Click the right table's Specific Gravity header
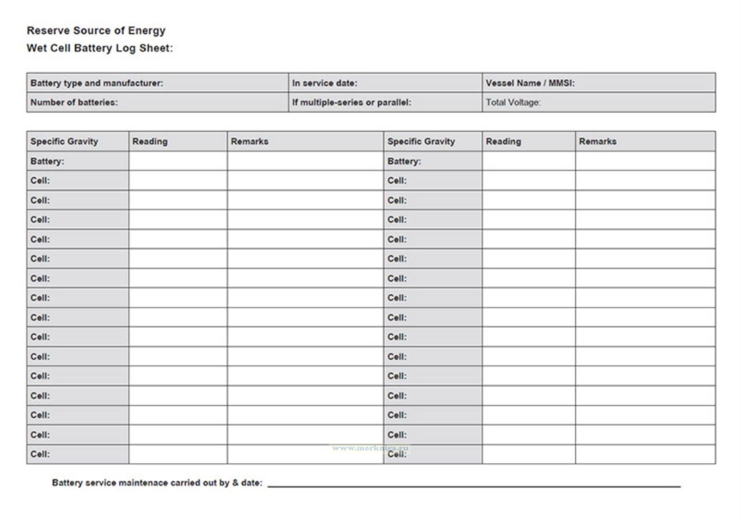740x521 pixels. pyautogui.click(x=421, y=141)
